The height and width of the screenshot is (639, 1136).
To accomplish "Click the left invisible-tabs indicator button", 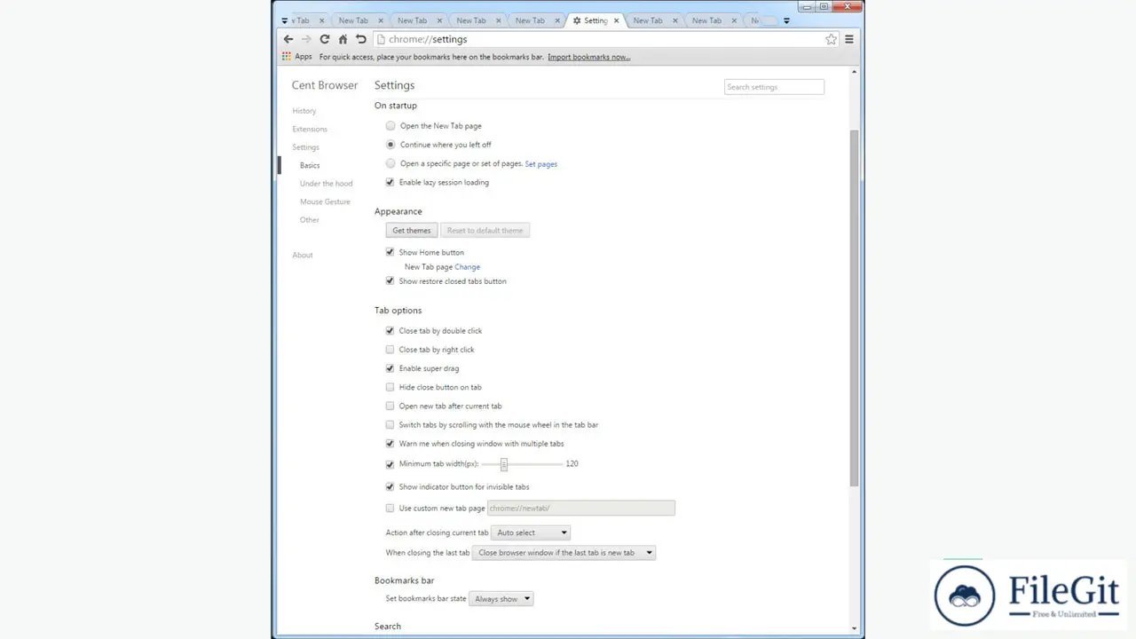I will [284, 20].
